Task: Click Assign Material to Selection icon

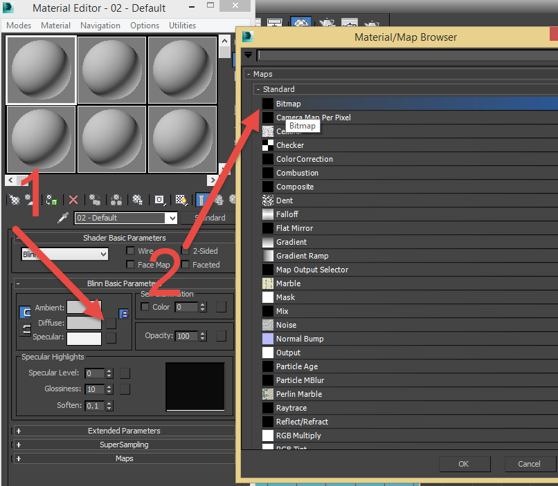Action: (52, 200)
